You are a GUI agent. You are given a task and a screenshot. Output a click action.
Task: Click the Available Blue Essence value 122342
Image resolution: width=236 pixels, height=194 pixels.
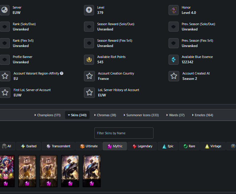click(x=187, y=62)
